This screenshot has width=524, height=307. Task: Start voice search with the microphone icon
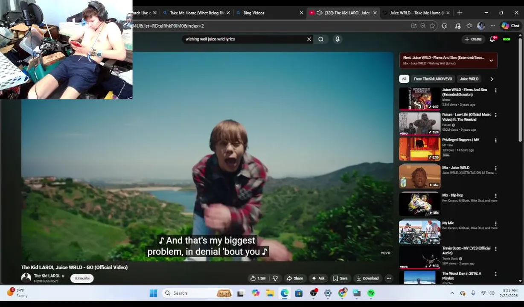pos(338,39)
